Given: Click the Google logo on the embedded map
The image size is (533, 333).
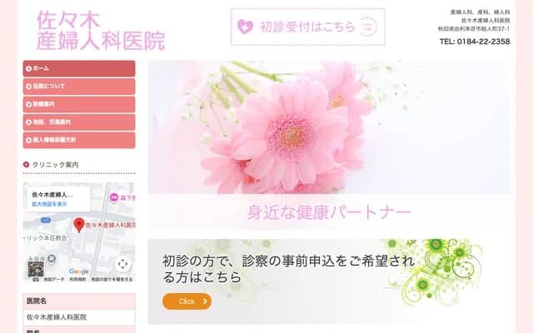Looking at the screenshot, I should (x=79, y=271).
